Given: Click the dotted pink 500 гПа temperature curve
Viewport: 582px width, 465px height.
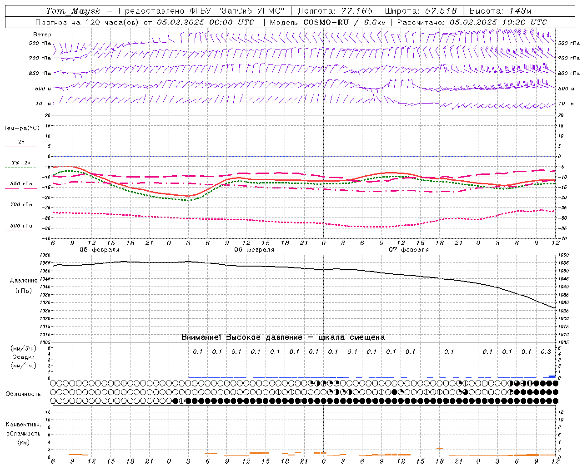Looking at the screenshot, I should [x=305, y=222].
